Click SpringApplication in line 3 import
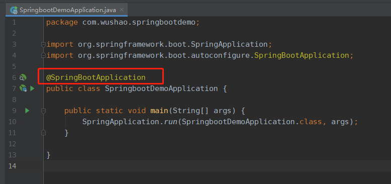The width and height of the screenshot is (391, 184). click(x=229, y=44)
